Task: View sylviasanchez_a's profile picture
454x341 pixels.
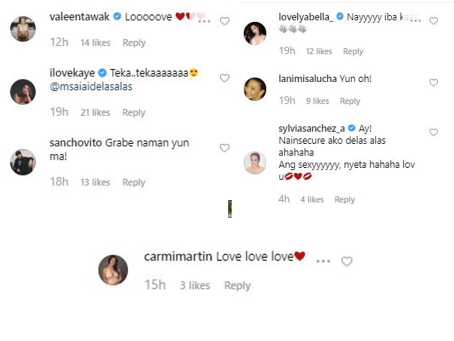Action: pos(255,162)
